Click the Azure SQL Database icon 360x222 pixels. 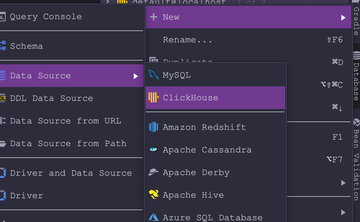point(153,217)
